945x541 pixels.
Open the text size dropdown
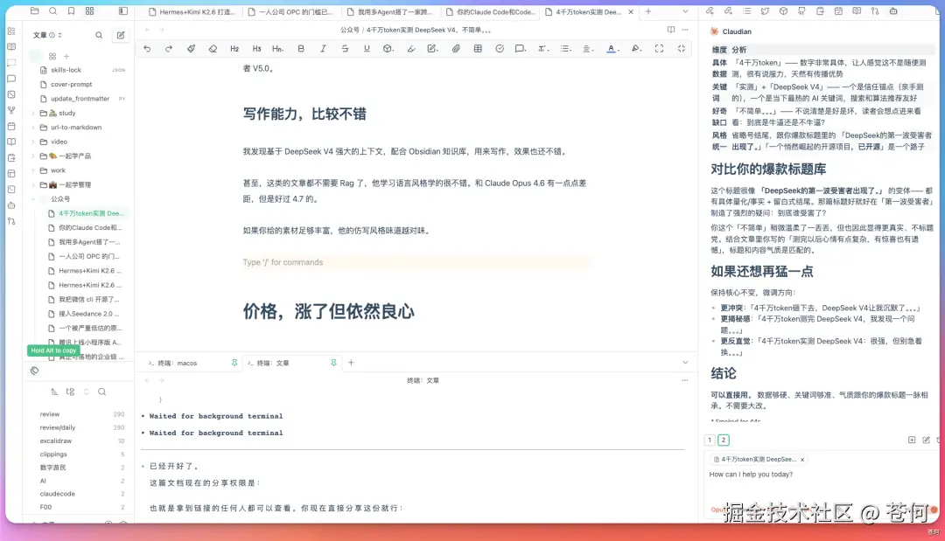[543, 49]
